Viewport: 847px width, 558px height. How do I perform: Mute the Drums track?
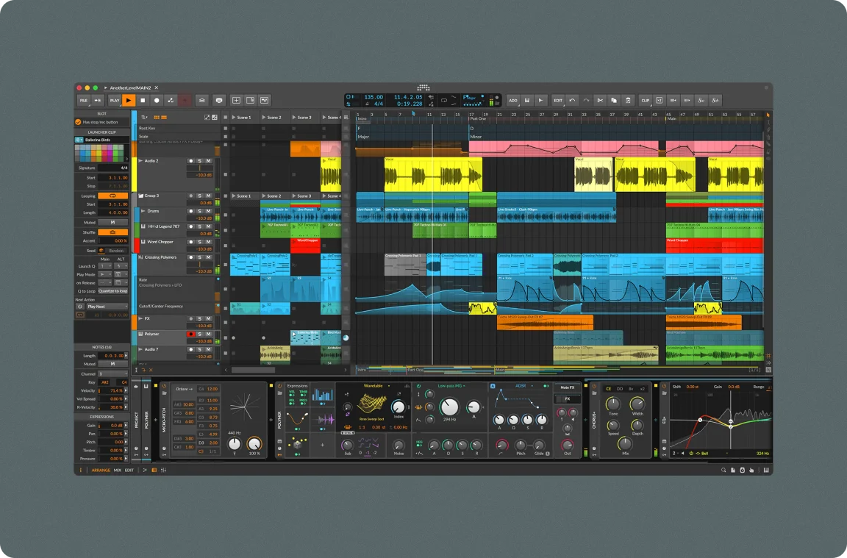(208, 211)
